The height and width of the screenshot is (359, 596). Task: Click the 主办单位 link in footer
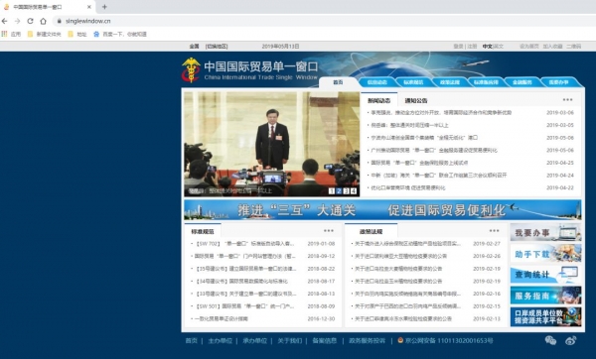point(221,341)
